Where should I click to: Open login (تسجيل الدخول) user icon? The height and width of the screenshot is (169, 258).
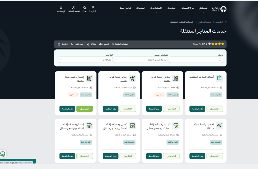click(74, 9)
